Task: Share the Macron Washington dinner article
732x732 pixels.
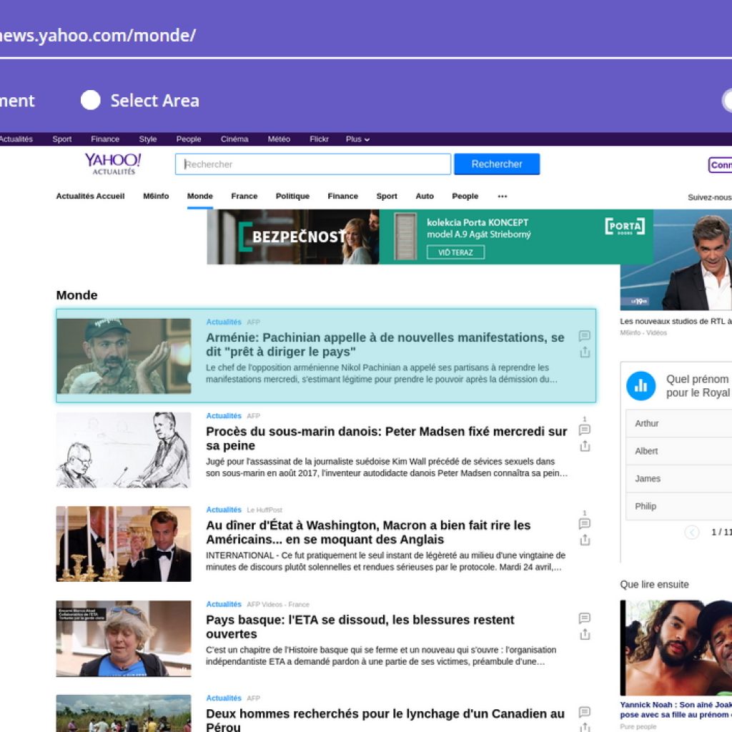Action: [x=585, y=540]
